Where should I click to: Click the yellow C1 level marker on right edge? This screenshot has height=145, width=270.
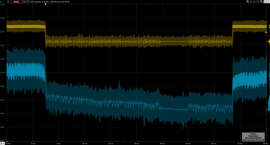coord(266,32)
